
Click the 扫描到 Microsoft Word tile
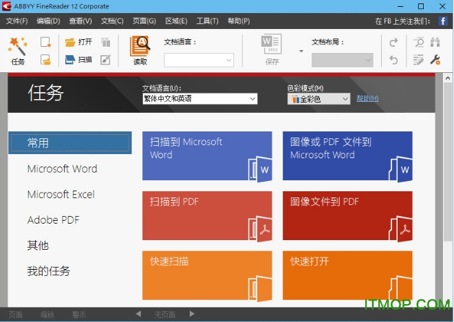pyautogui.click(x=207, y=155)
